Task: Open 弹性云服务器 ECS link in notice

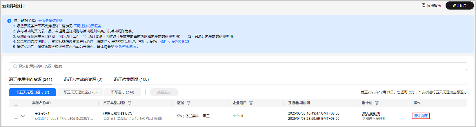Action: tap(175, 42)
